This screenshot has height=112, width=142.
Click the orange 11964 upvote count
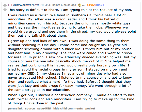tap(91, 5)
